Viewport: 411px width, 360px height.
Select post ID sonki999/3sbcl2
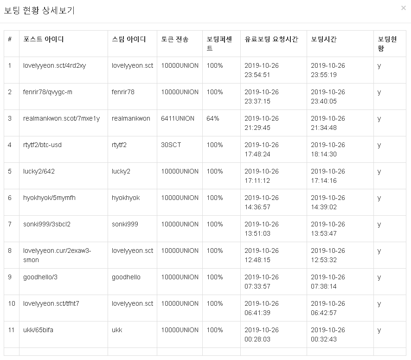tap(47, 225)
